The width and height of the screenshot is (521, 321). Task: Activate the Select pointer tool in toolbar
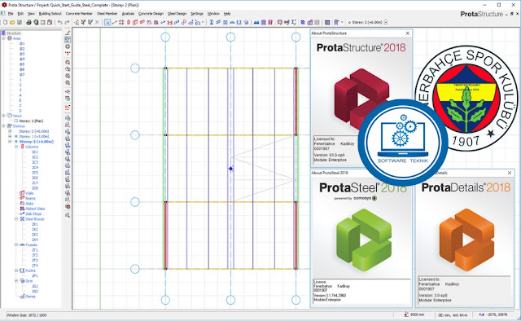pyautogui.click(x=107, y=22)
